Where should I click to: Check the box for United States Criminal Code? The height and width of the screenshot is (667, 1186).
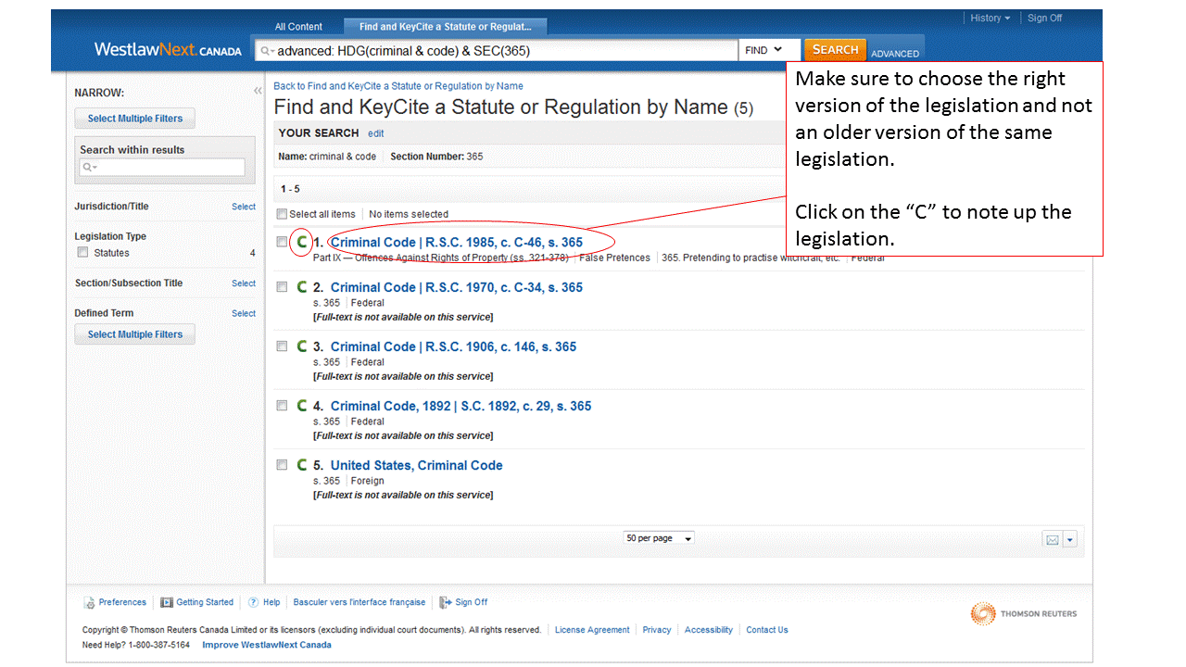tap(282, 465)
